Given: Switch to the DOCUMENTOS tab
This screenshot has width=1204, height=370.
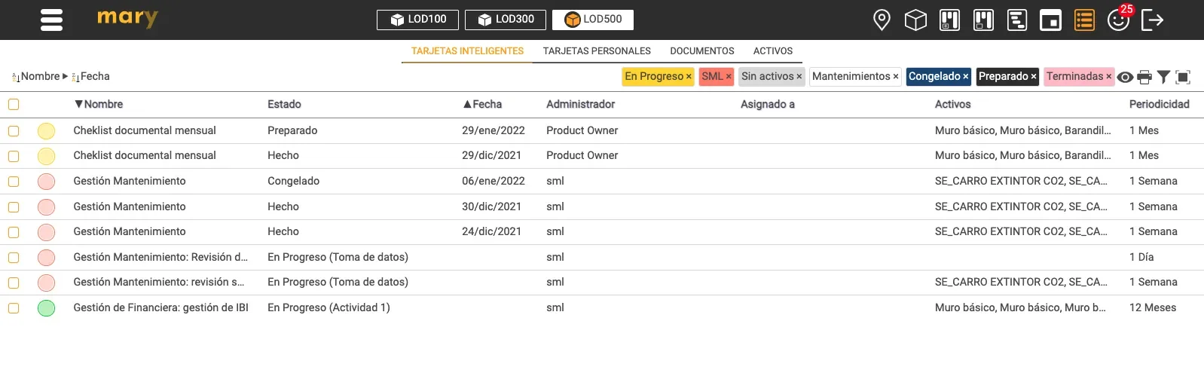Looking at the screenshot, I should 702,51.
